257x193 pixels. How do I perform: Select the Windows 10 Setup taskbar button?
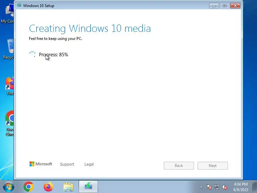point(88,187)
